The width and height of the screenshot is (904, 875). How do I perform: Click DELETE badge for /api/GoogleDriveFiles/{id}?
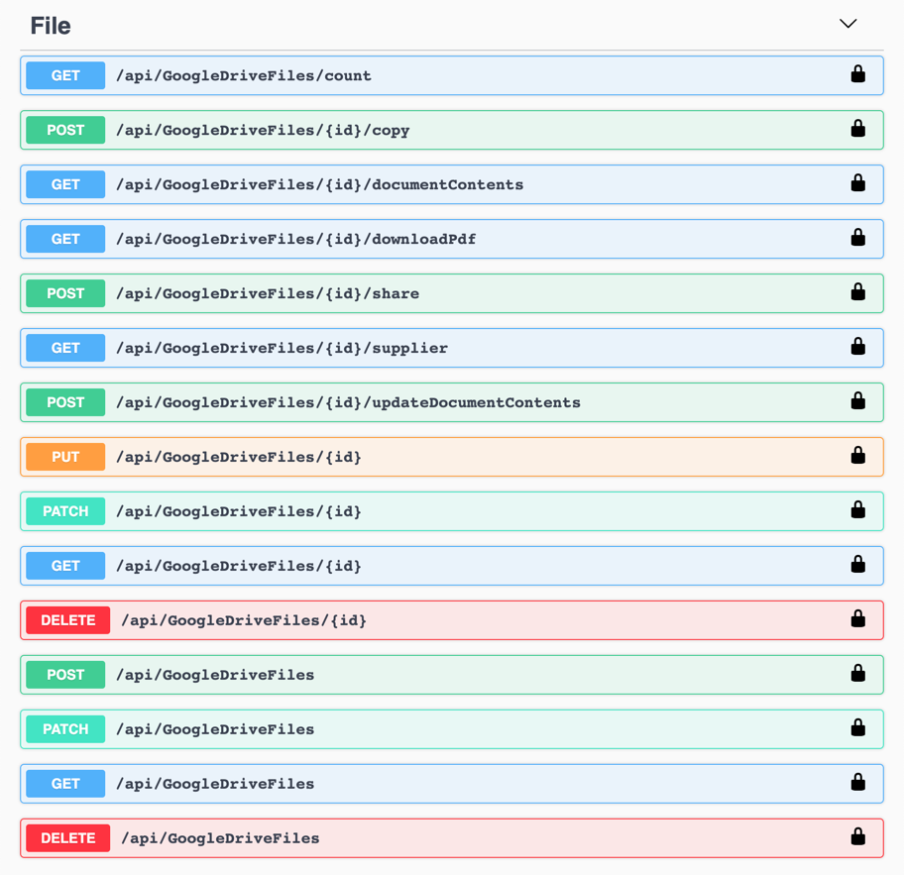tap(68, 620)
